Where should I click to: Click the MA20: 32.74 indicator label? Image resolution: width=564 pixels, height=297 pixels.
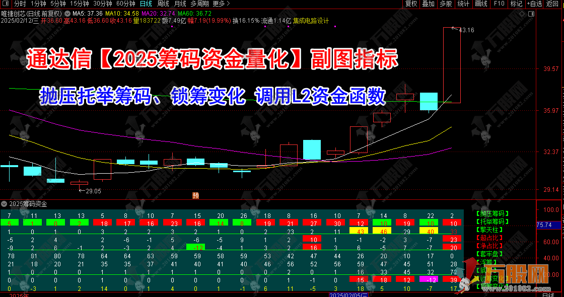point(158,13)
